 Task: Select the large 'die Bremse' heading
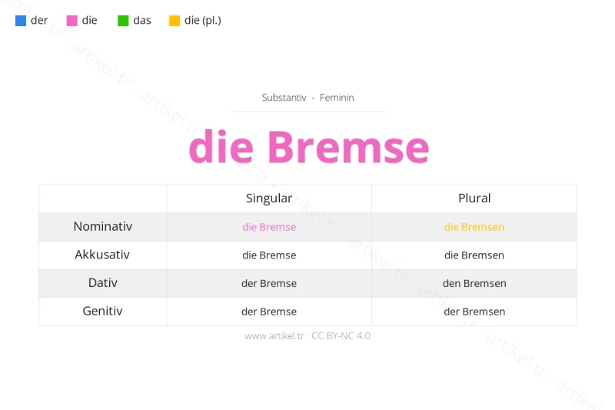click(308, 147)
